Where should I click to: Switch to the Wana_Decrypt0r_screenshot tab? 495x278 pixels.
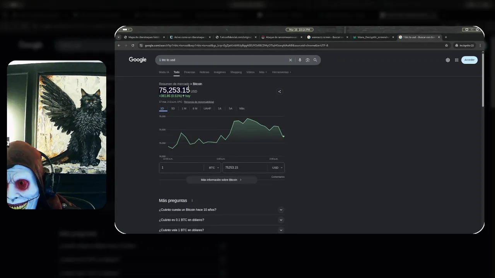click(373, 37)
